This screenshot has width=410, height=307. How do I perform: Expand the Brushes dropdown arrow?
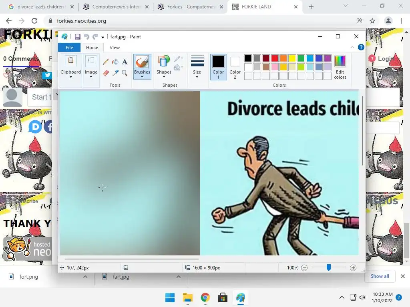click(142, 77)
